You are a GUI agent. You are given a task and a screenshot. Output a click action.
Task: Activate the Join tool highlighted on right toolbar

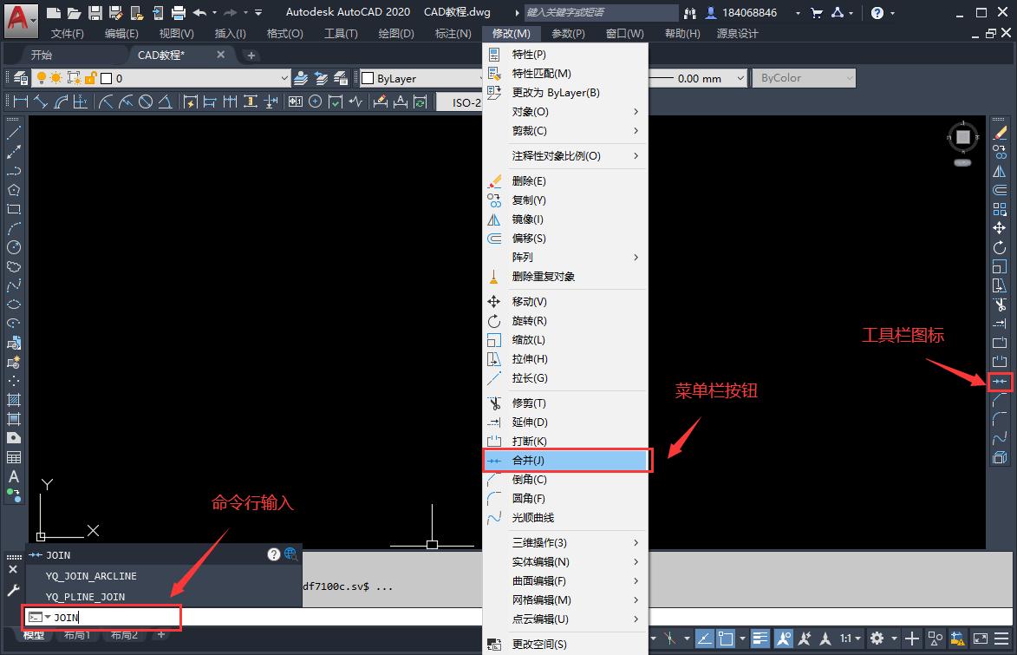click(1000, 380)
